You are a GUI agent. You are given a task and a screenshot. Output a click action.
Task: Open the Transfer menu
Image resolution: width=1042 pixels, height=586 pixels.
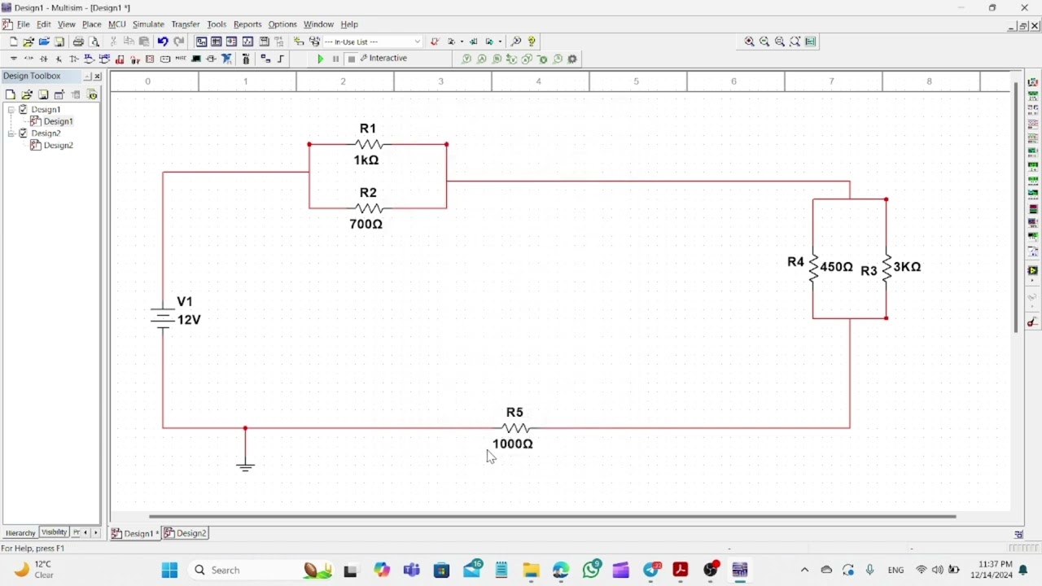pos(186,24)
